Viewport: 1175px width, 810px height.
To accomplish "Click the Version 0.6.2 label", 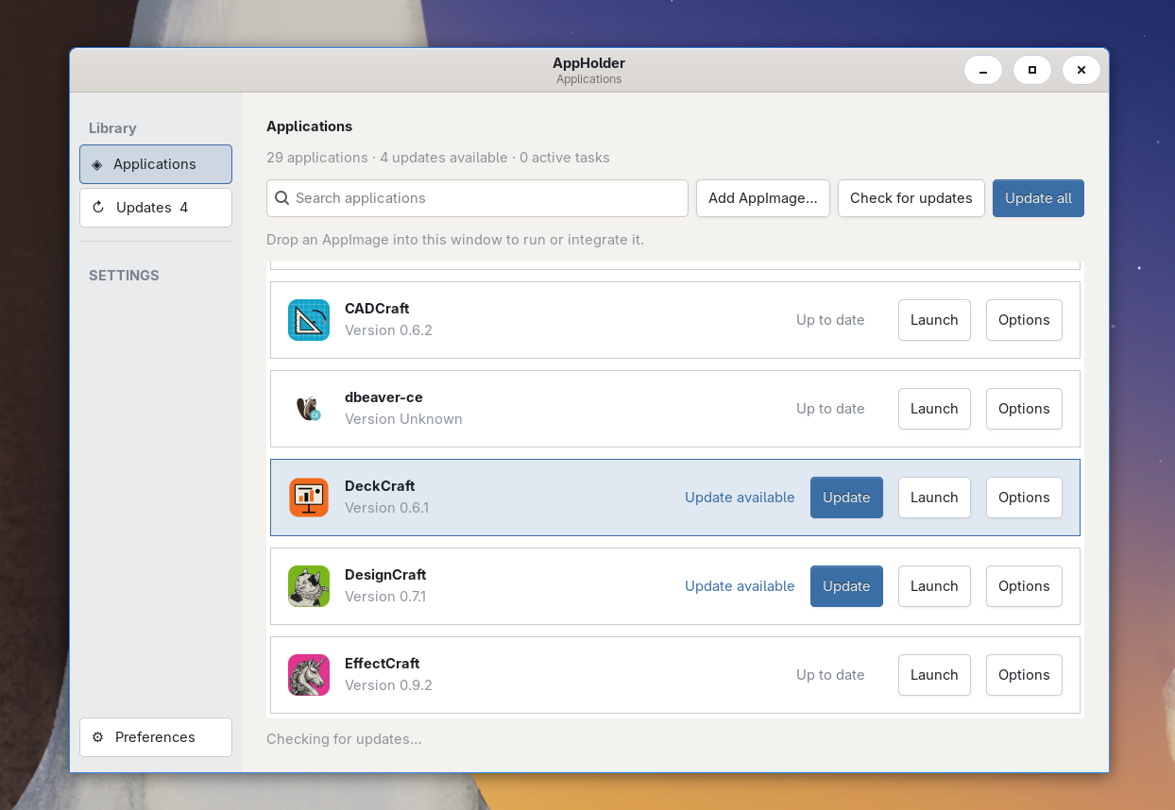I will 388,330.
